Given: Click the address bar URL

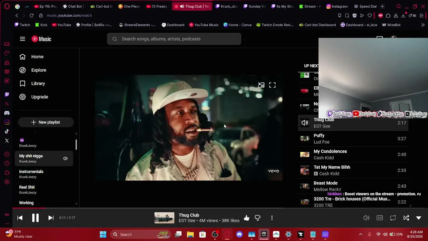Looking at the screenshot, I should tap(69, 15).
